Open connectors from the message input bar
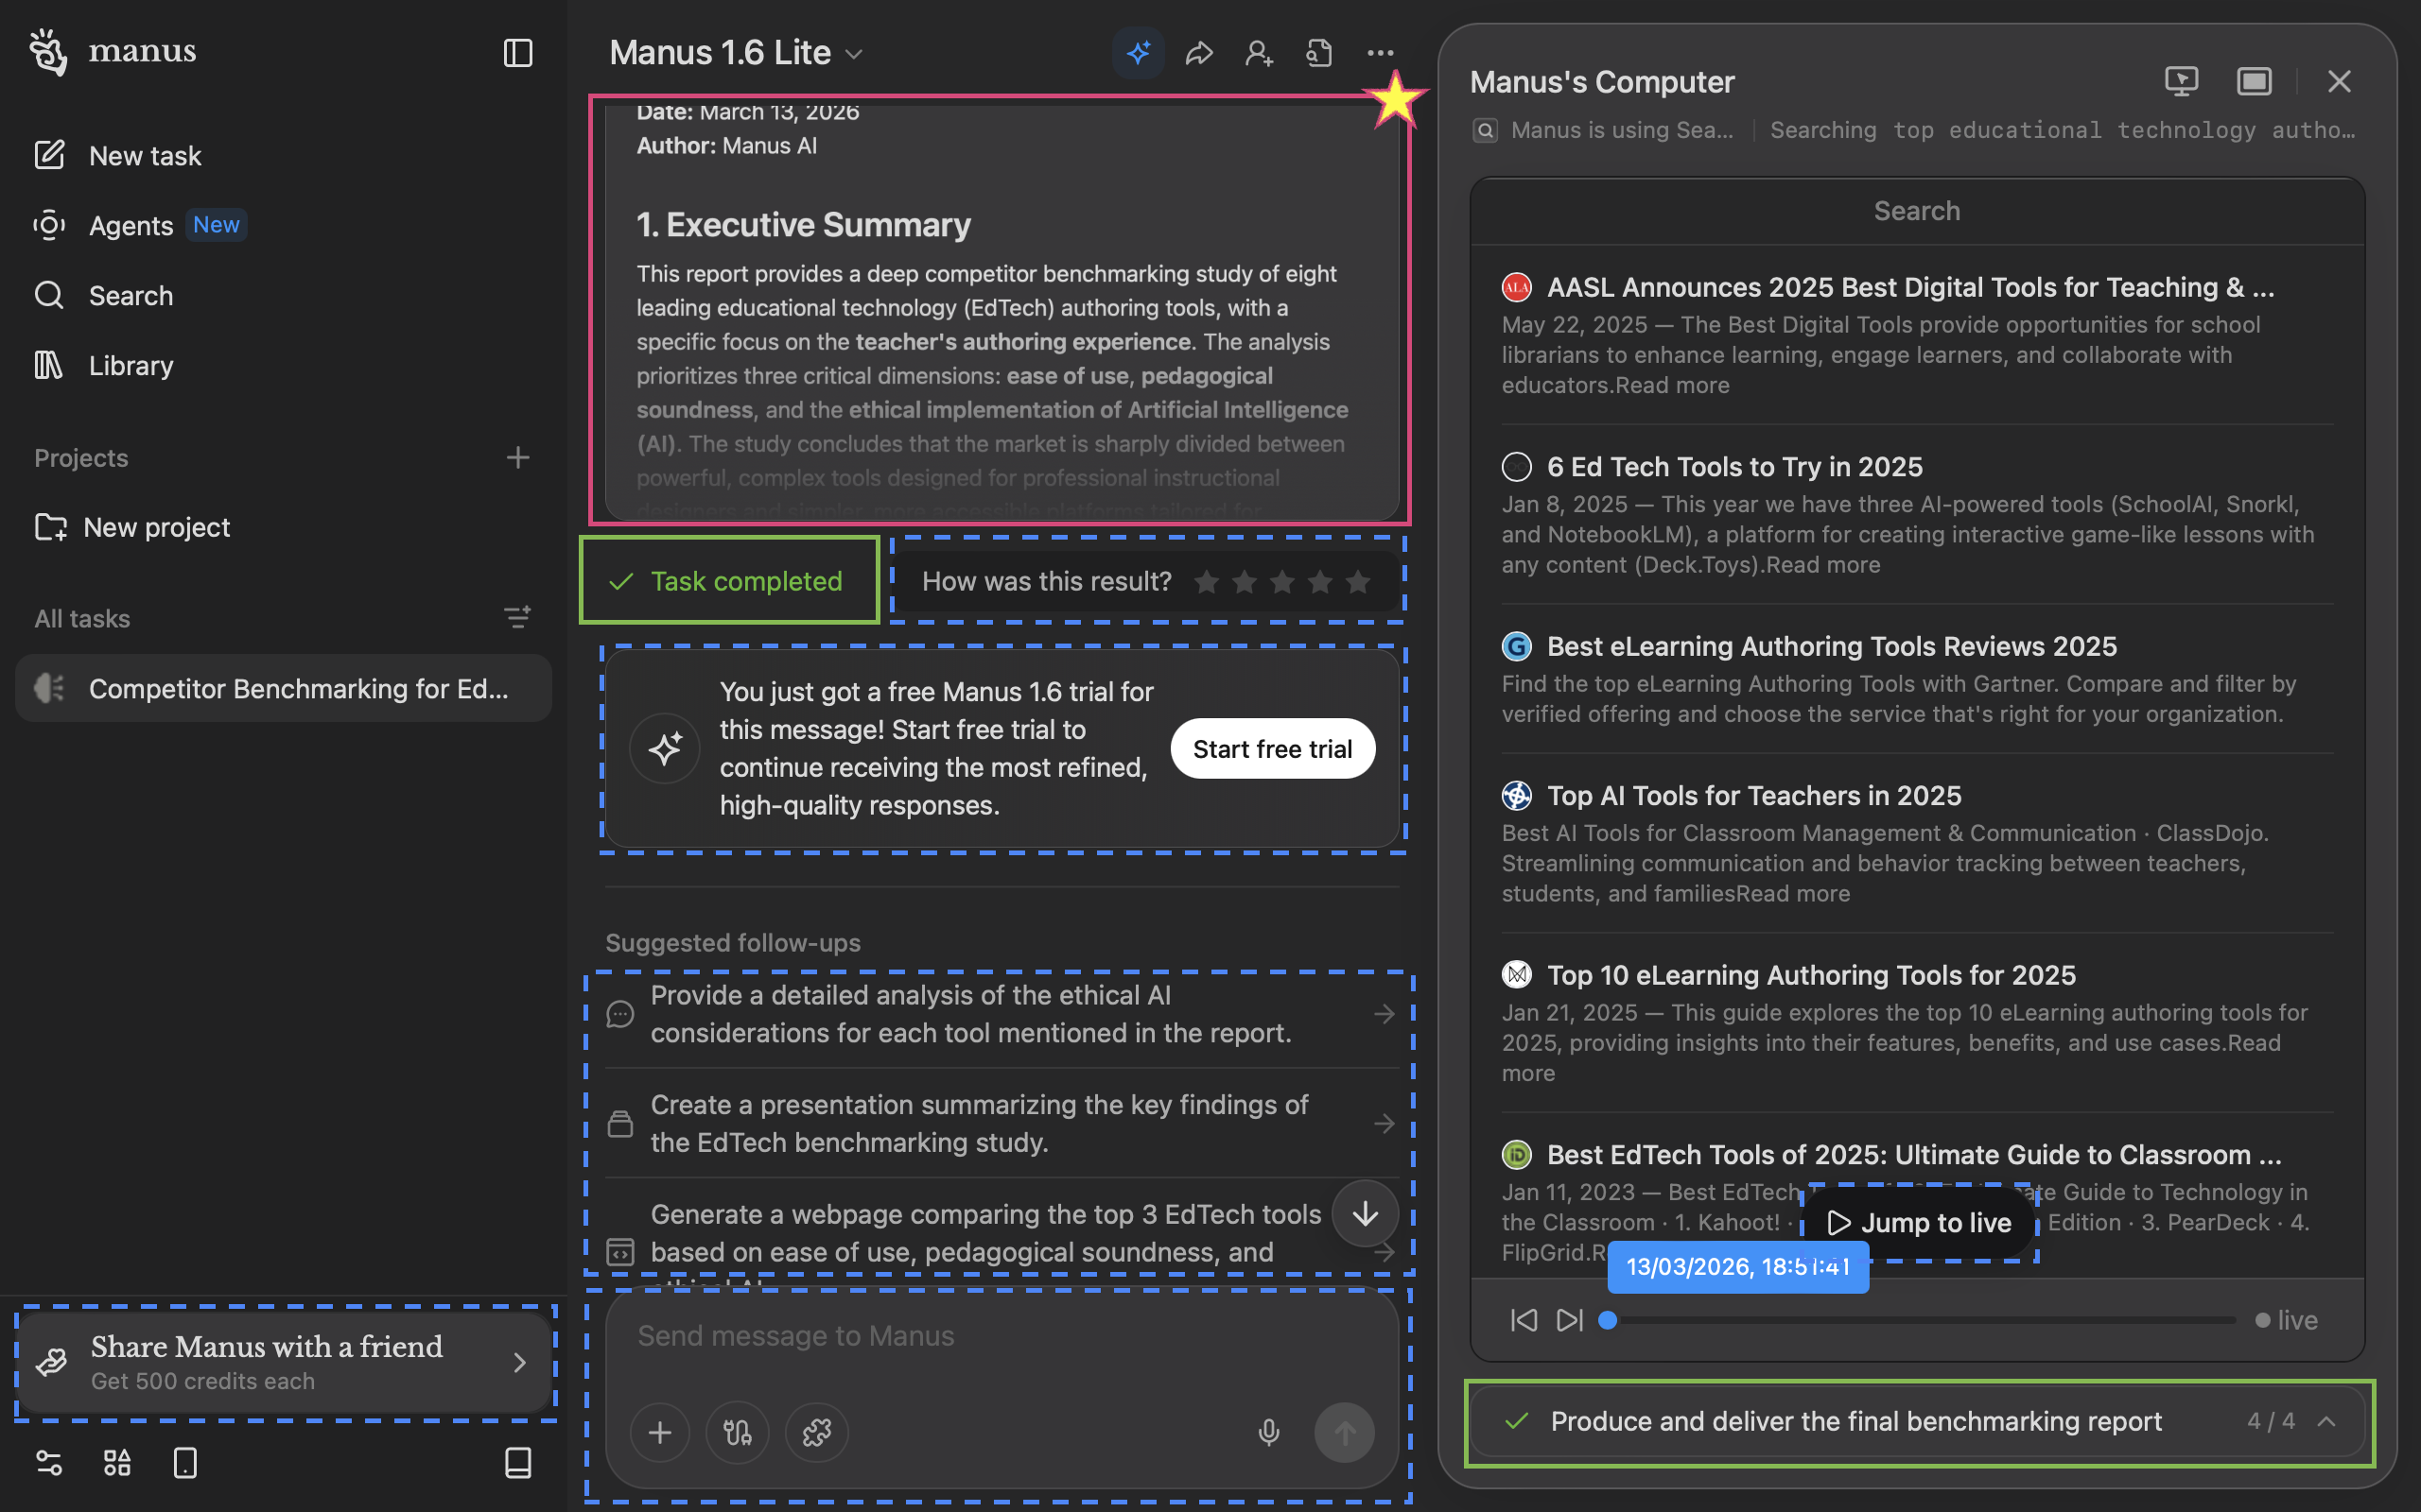The image size is (2421, 1512). pyautogui.click(x=738, y=1432)
